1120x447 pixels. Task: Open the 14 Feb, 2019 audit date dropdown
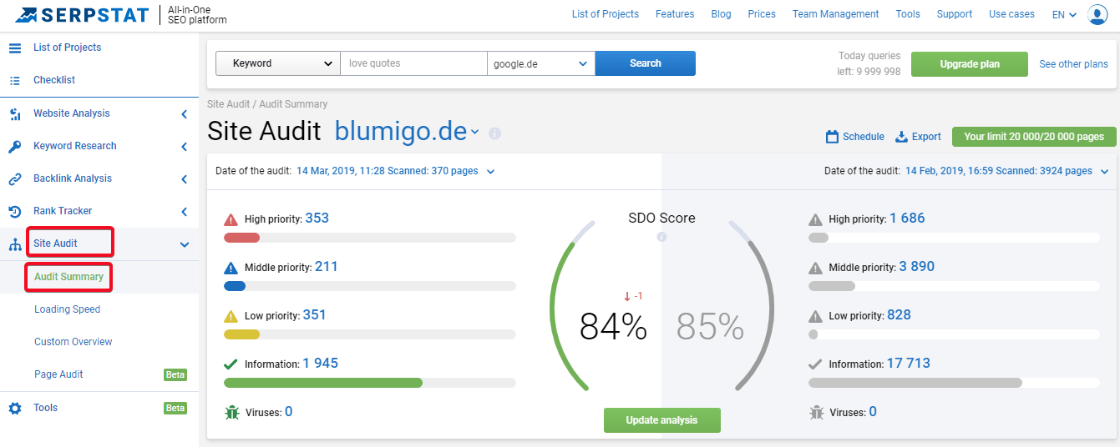pos(1104,172)
